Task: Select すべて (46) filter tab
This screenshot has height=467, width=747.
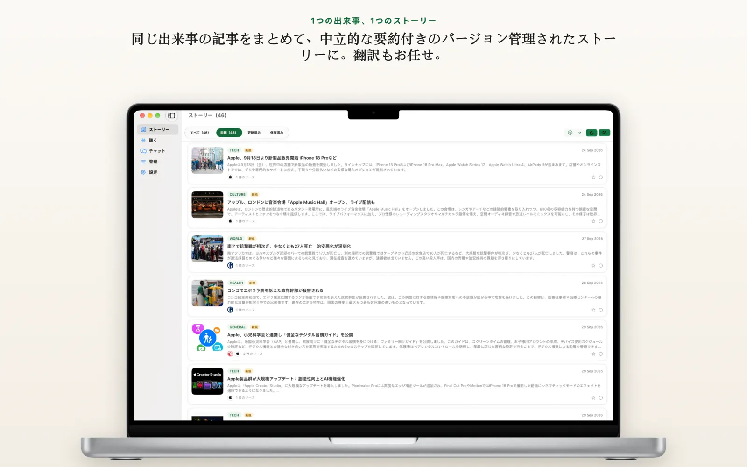Action: tap(200, 133)
